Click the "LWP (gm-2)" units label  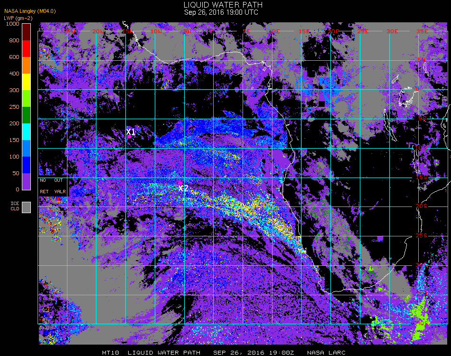18,18
